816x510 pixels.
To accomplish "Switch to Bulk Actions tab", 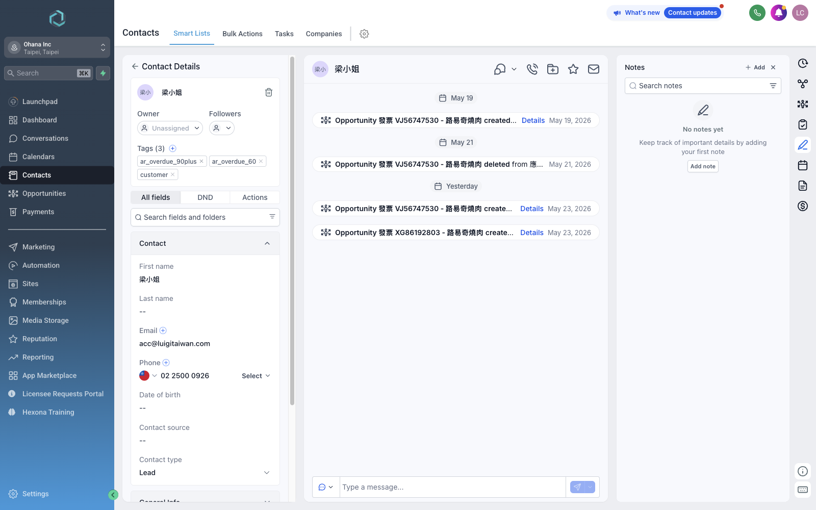I will [242, 34].
